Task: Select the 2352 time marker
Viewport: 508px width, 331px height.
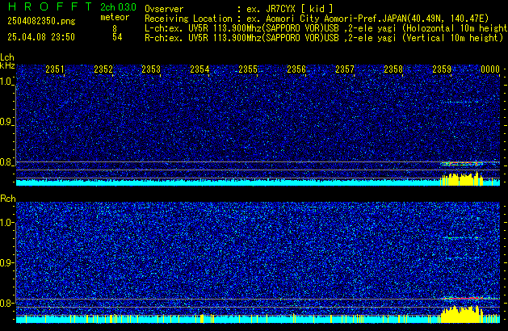Action: pos(103,69)
